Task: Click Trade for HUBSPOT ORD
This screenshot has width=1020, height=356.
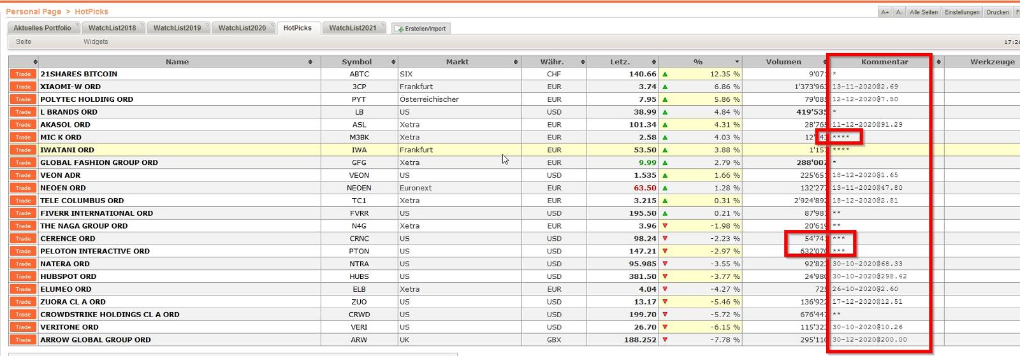Action: [x=23, y=276]
